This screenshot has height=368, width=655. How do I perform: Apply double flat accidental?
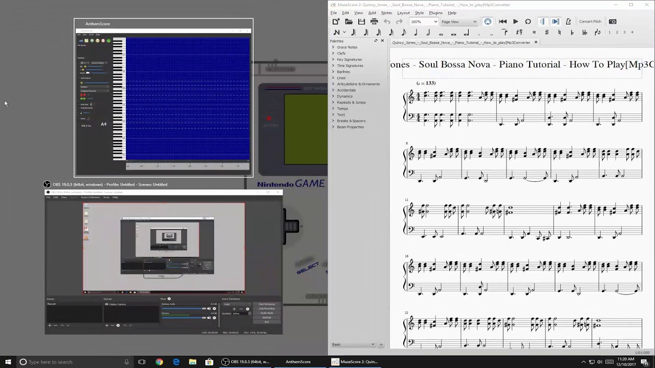pyautogui.click(x=584, y=32)
